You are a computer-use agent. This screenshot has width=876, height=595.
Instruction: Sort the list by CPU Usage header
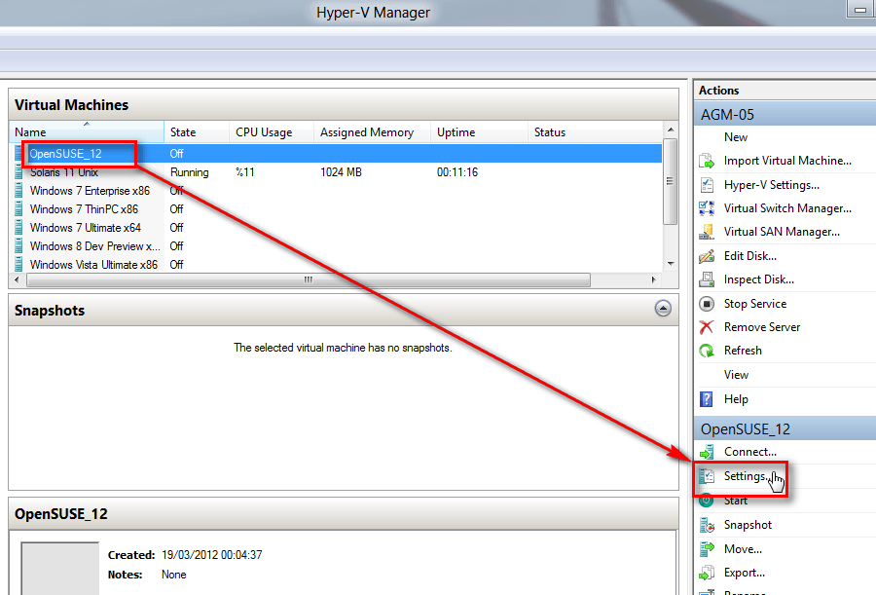coord(271,132)
